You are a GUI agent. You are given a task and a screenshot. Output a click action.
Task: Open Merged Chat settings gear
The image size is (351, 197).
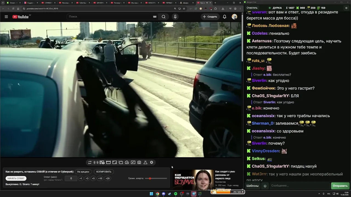click(x=347, y=8)
